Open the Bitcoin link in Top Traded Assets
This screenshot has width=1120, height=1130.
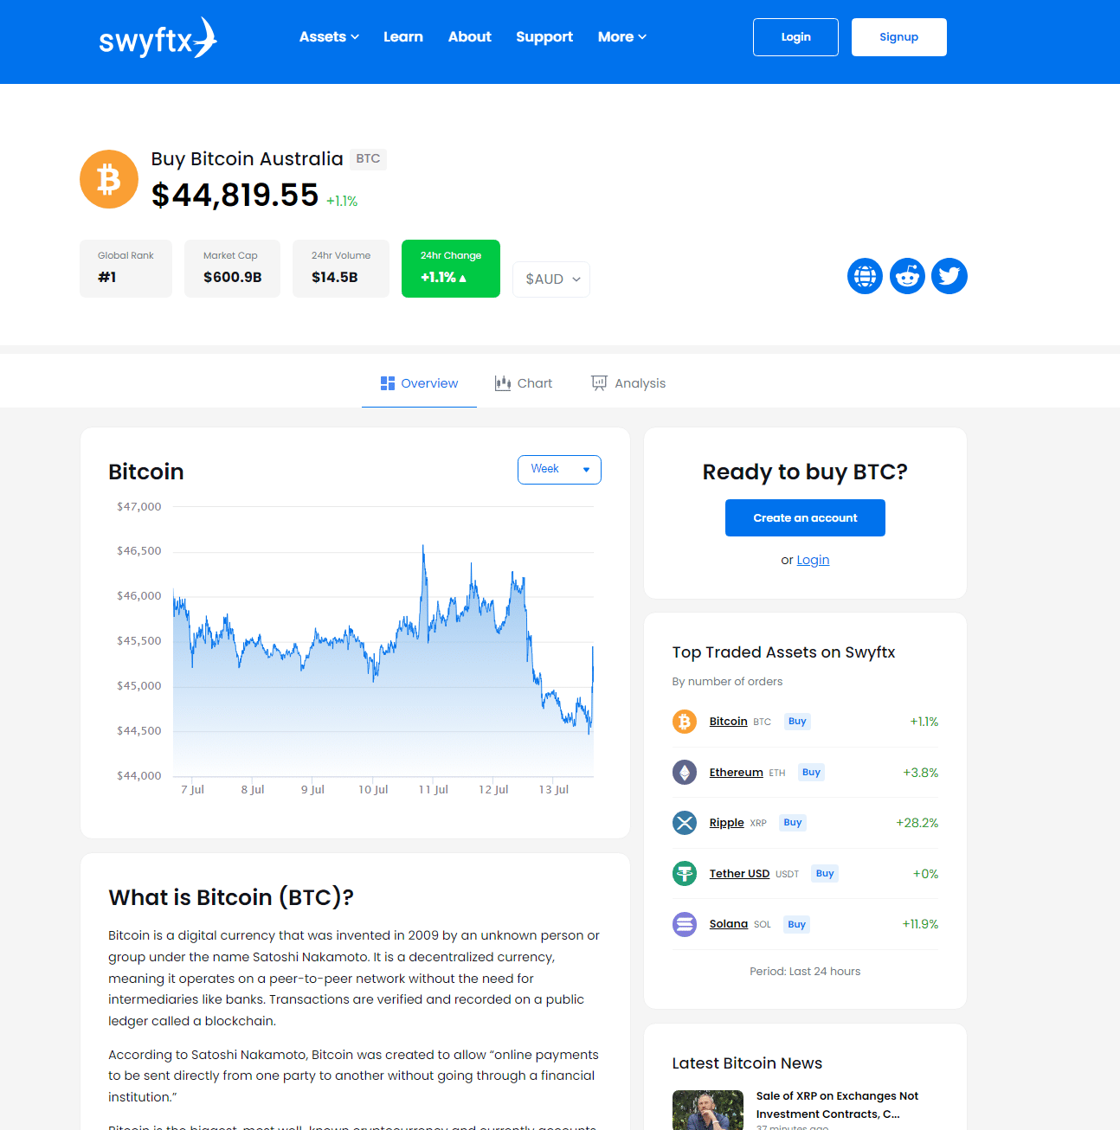pos(728,722)
